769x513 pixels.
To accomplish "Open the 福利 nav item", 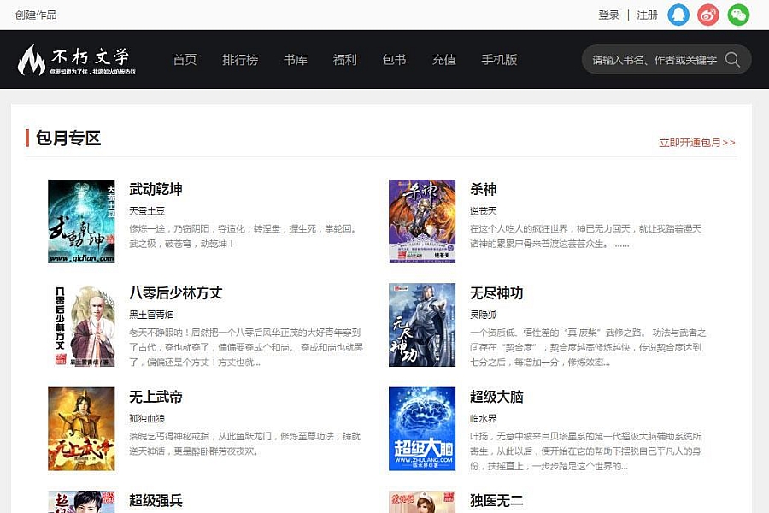I will 345,60.
